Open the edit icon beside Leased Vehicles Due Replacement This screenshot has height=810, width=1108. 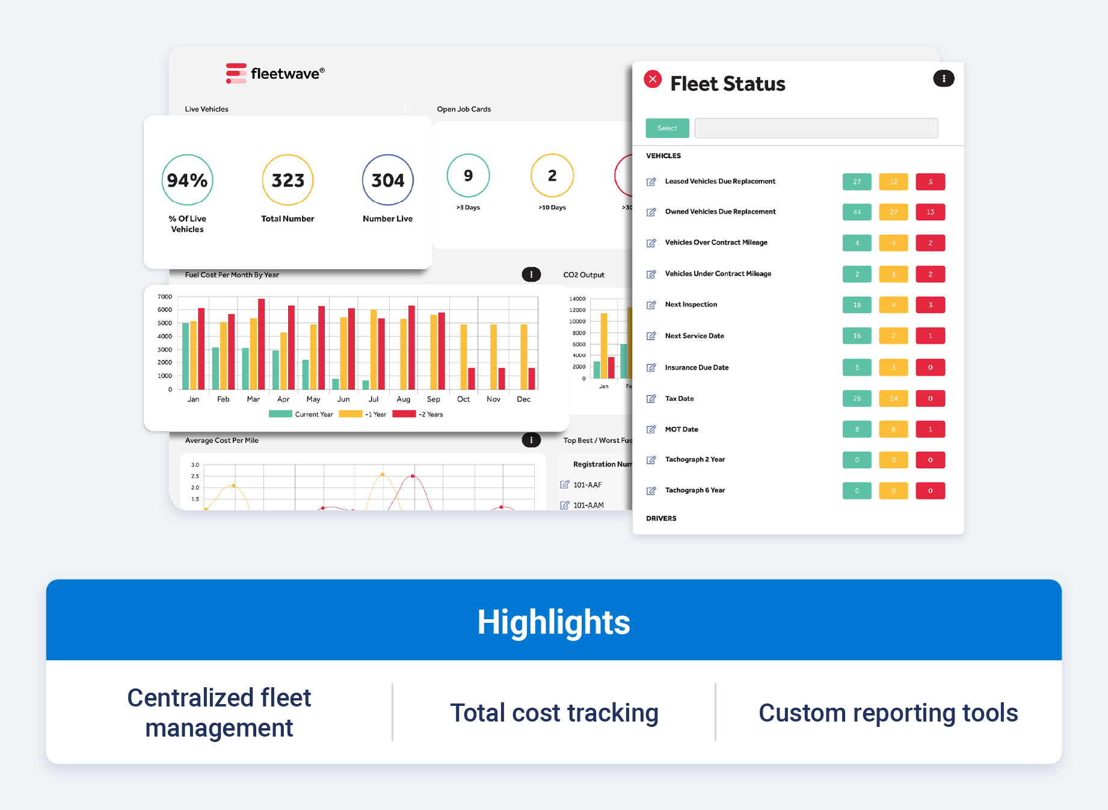[x=651, y=181]
